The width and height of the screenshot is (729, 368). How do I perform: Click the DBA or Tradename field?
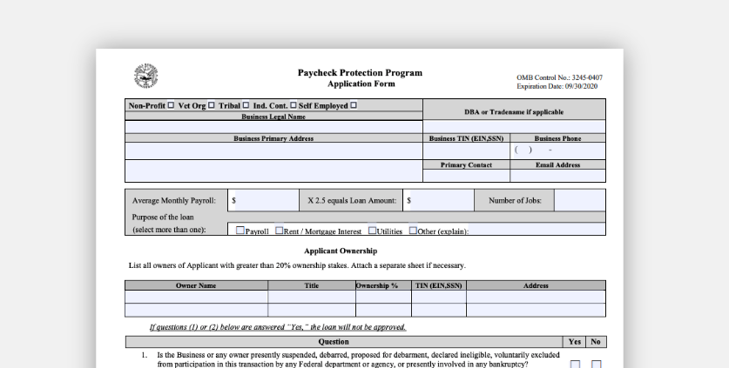pyautogui.click(x=514, y=126)
